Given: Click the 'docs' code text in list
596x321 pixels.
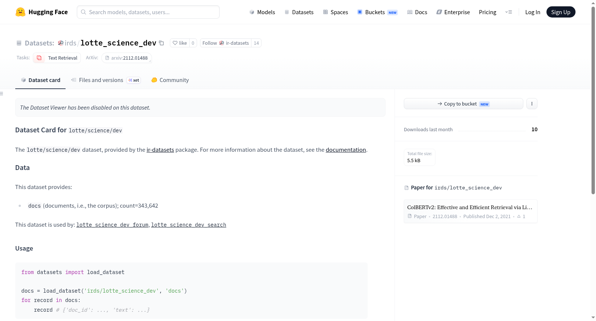Looking at the screenshot, I should click(34, 206).
